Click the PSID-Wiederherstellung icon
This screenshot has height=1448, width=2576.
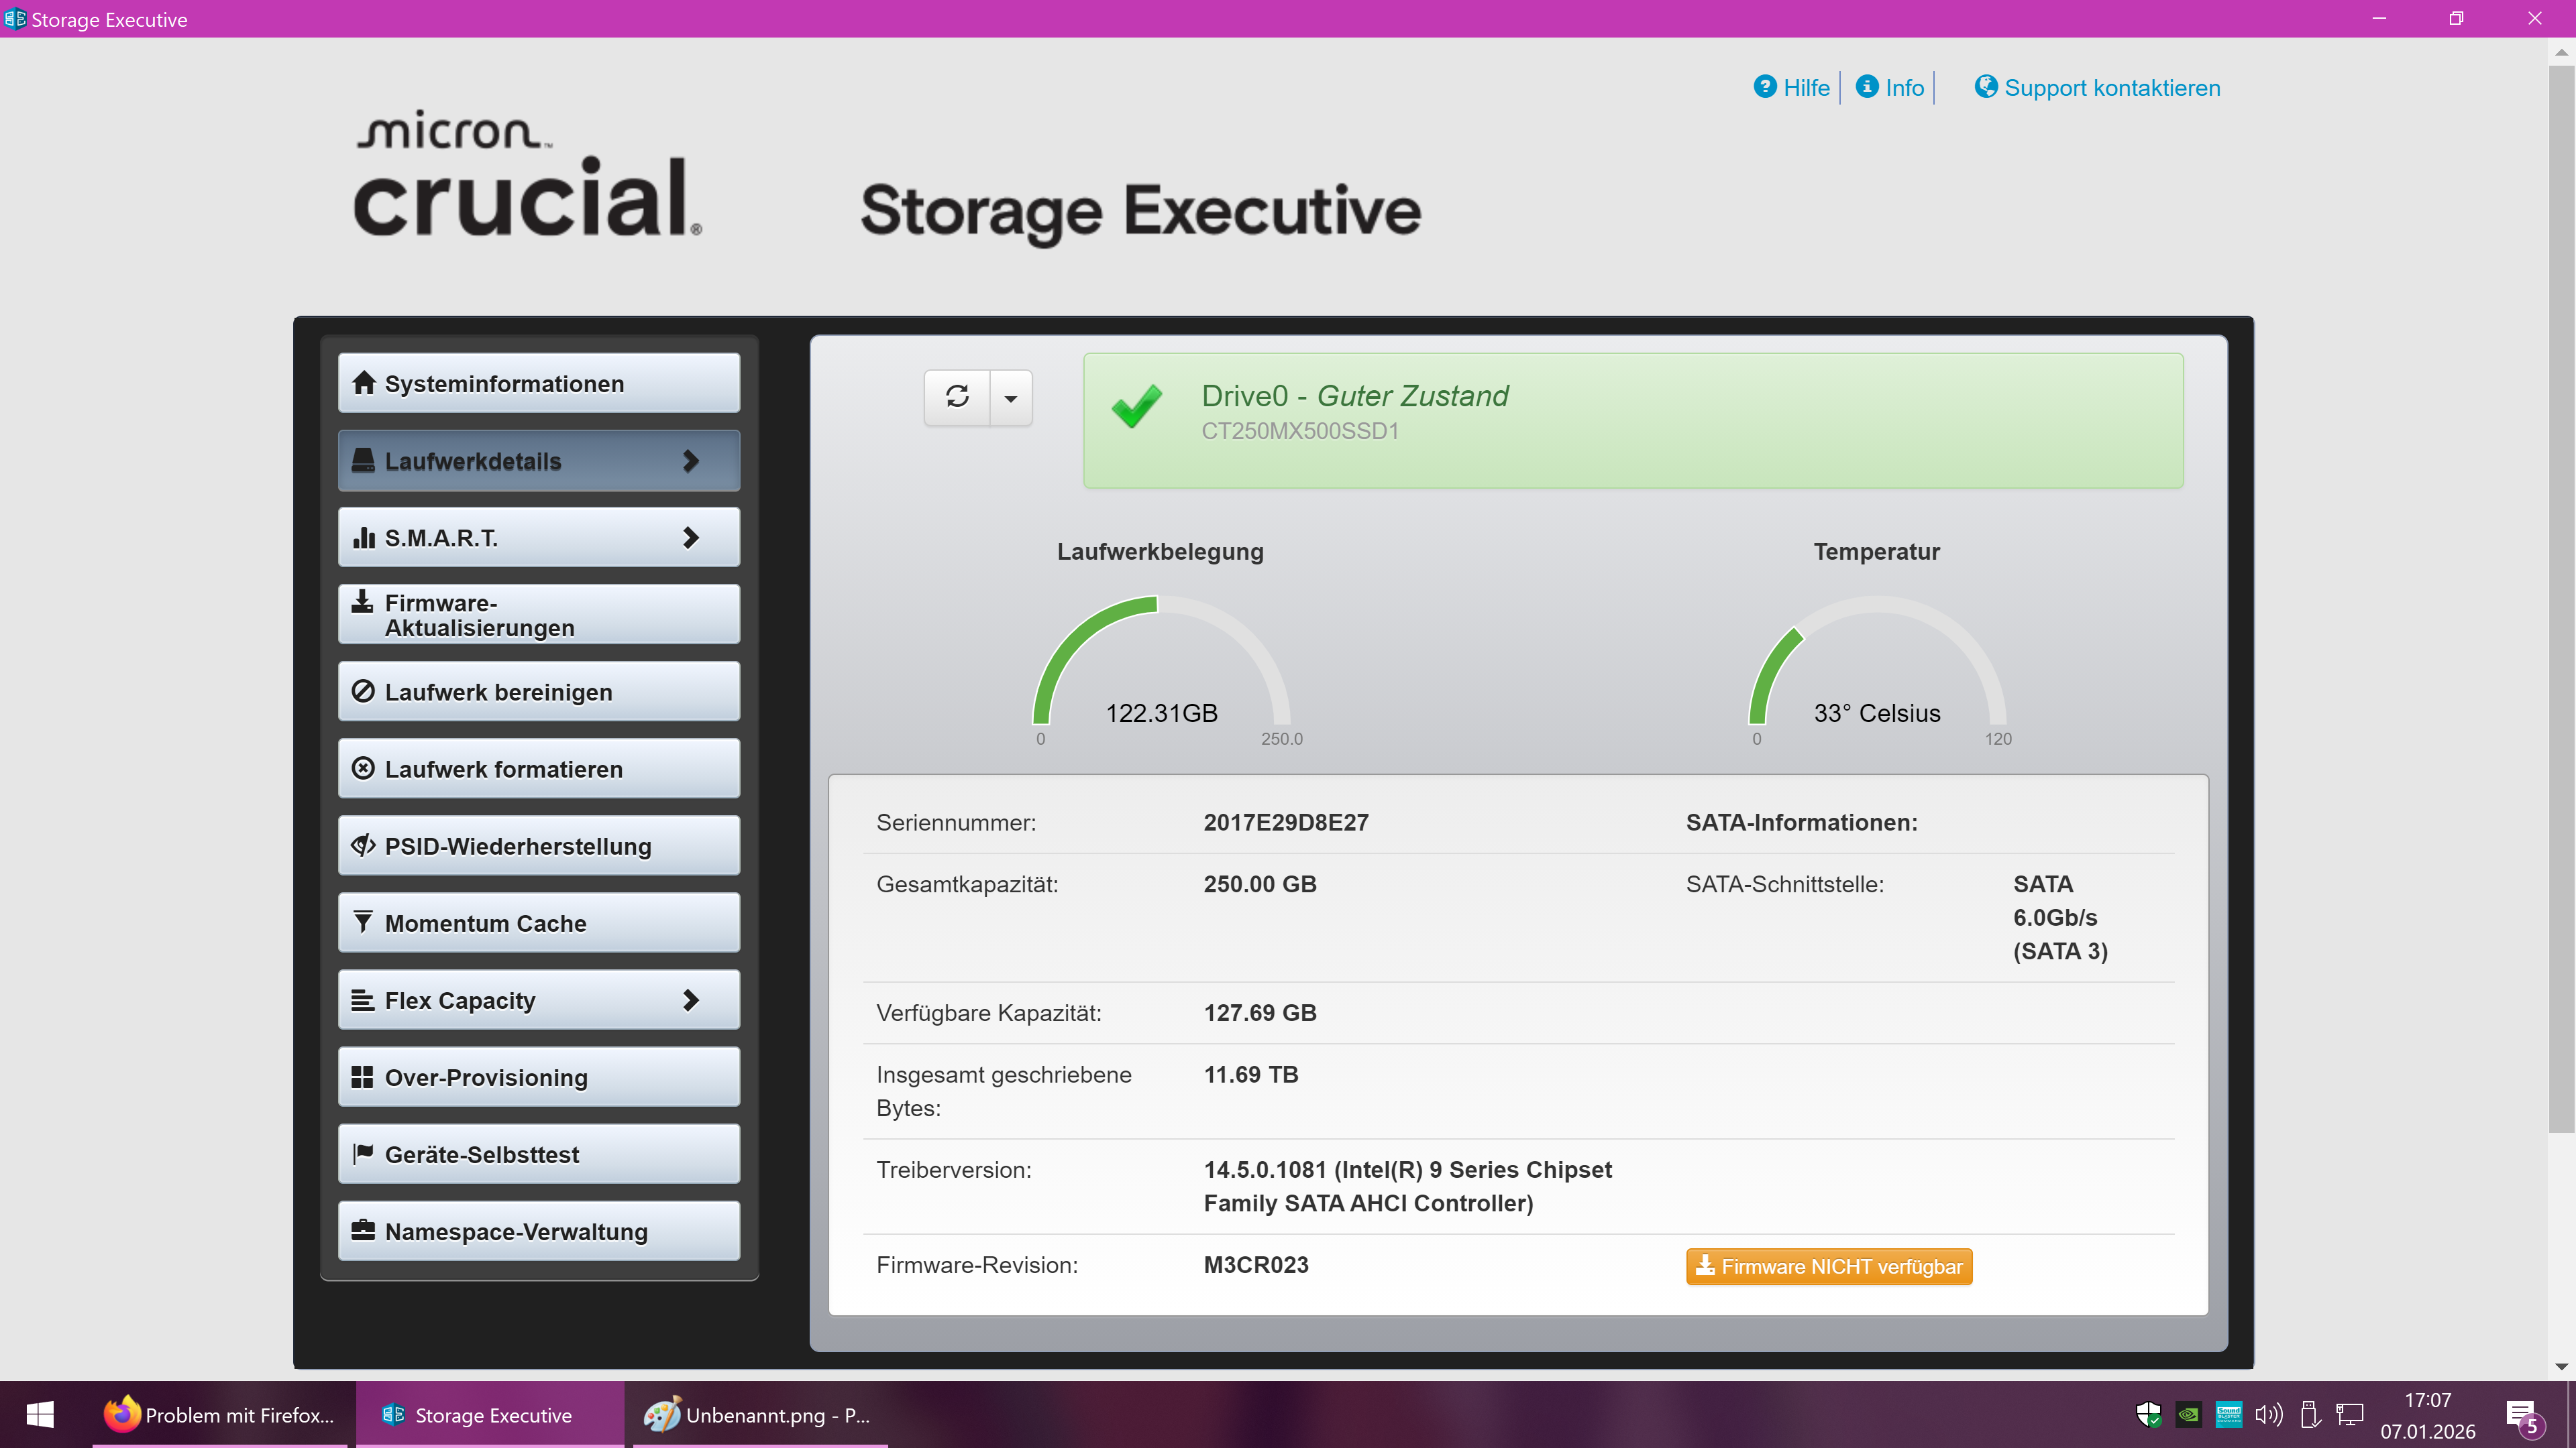[x=363, y=845]
